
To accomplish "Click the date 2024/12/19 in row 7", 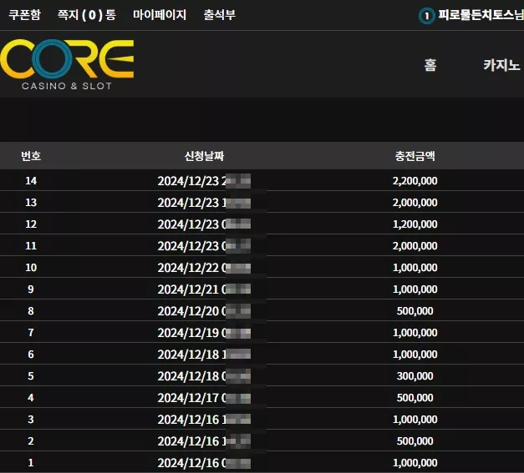I will tap(188, 333).
